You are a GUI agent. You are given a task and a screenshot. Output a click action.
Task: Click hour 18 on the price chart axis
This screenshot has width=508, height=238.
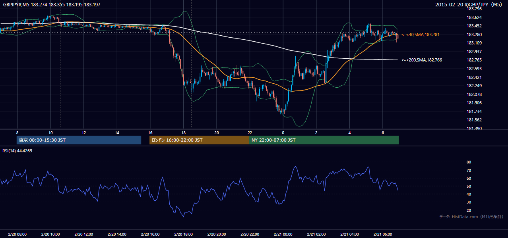point(183,132)
